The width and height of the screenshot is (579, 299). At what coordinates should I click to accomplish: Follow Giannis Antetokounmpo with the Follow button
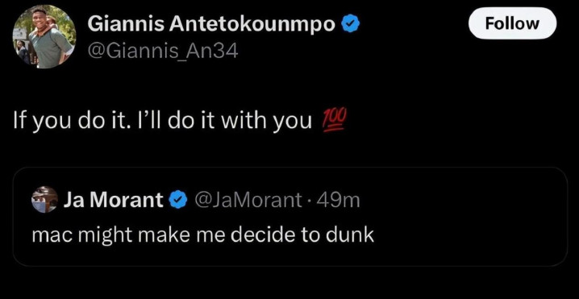point(512,23)
